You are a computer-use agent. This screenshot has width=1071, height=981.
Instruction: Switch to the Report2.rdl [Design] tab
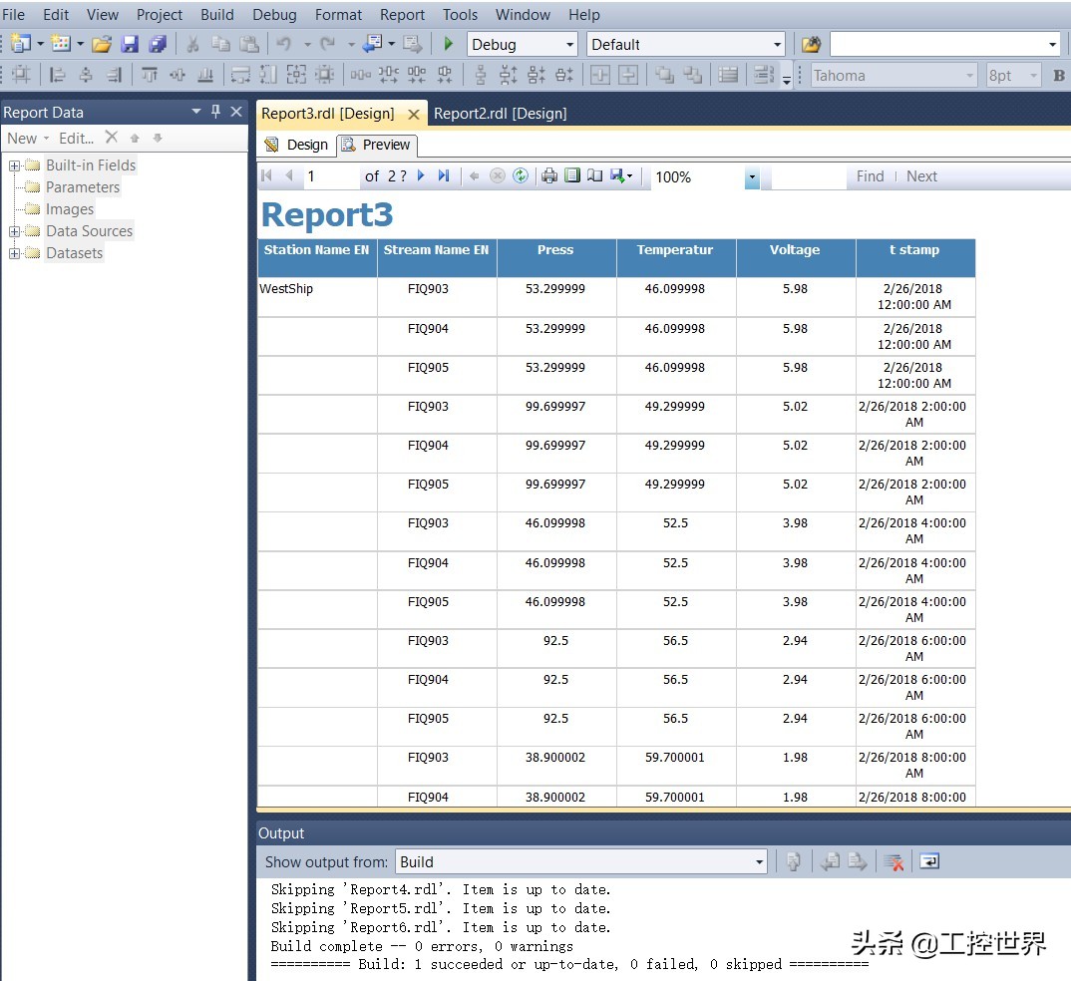[501, 113]
